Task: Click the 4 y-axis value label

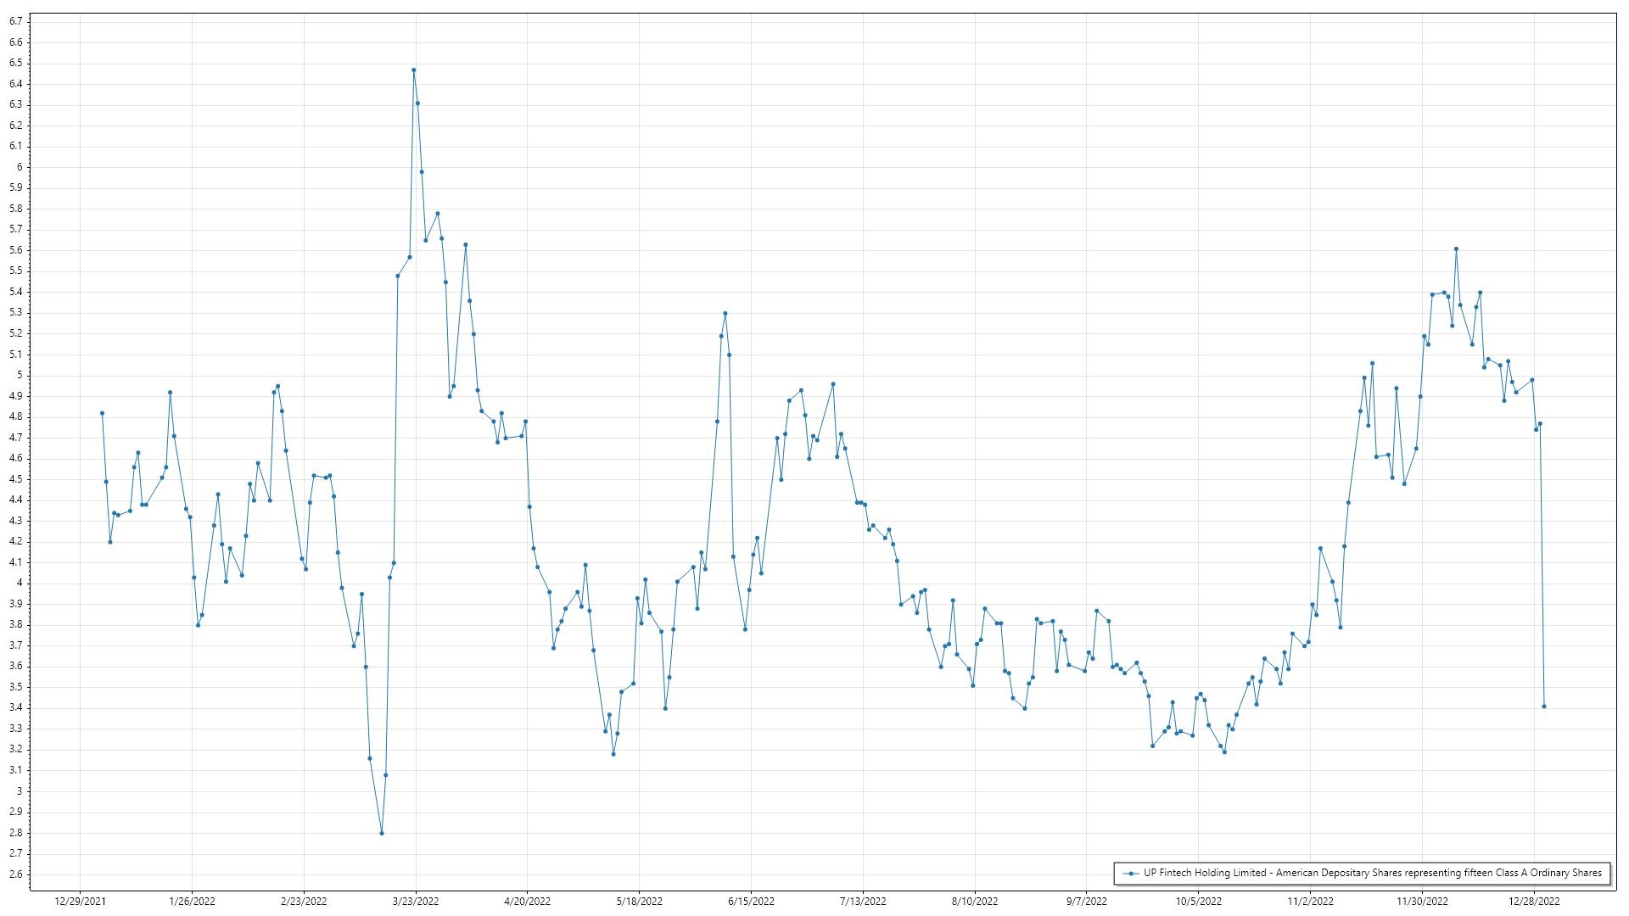Action: pos(20,584)
